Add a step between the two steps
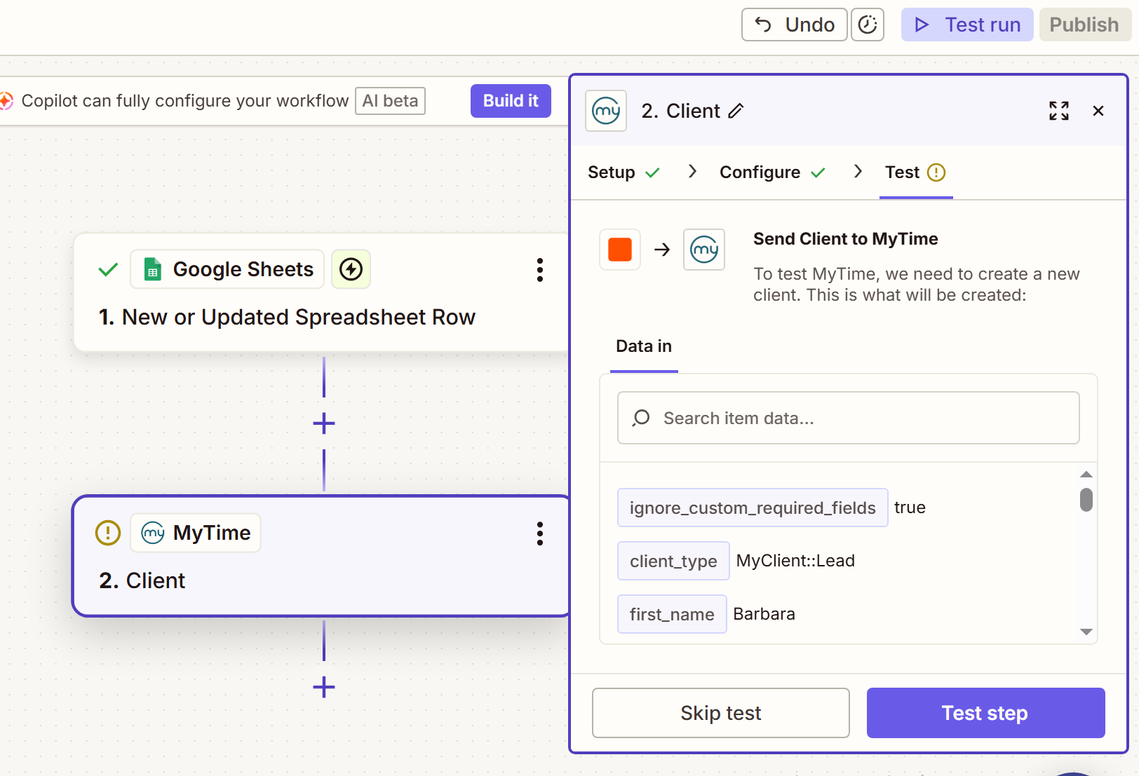 323,423
